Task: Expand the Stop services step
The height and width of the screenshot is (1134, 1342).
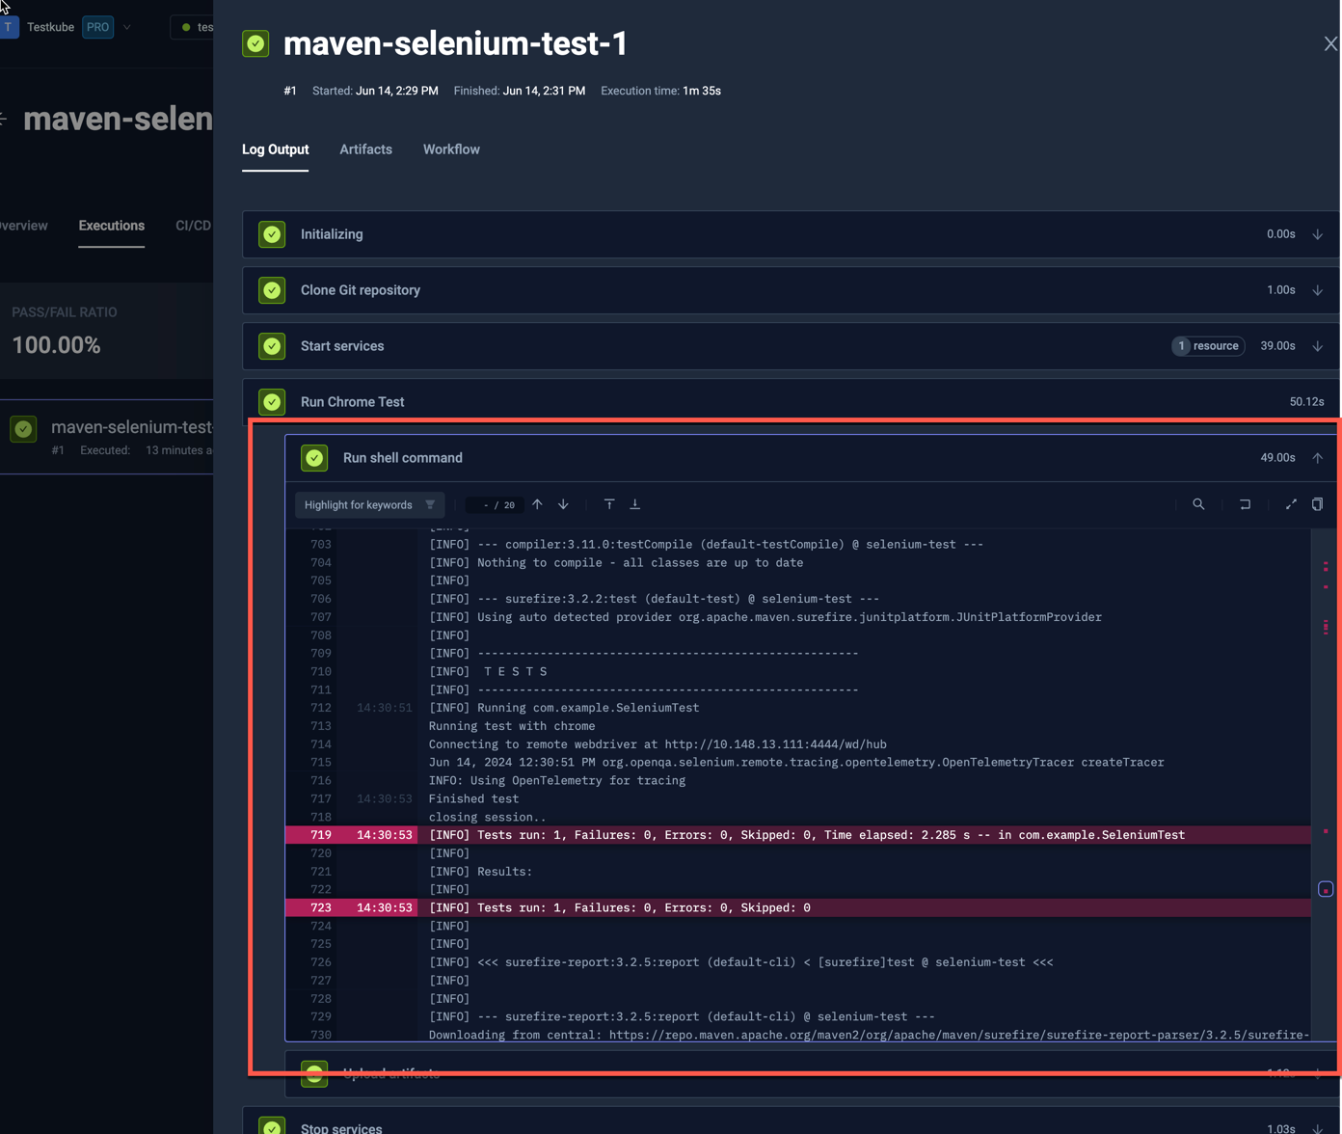Action: point(1318,1126)
